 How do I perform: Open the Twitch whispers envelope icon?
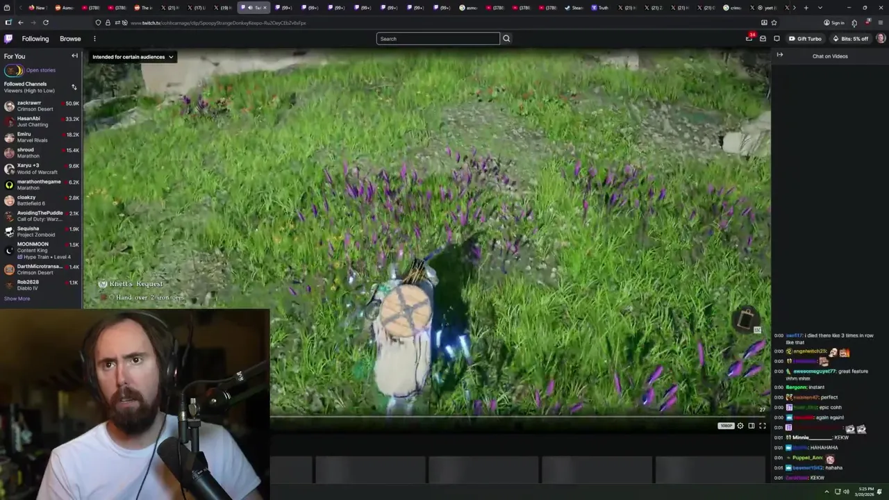(763, 39)
